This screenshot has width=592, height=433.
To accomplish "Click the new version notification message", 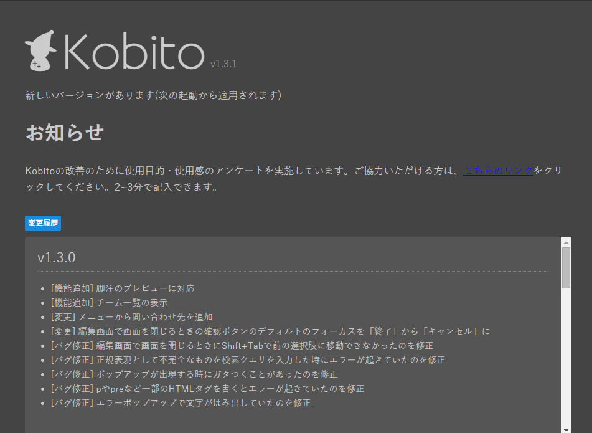I will click(153, 95).
